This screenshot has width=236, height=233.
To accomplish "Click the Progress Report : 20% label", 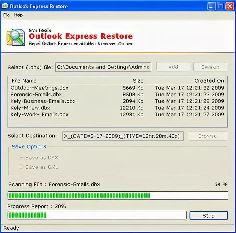I will (x=37, y=206).
